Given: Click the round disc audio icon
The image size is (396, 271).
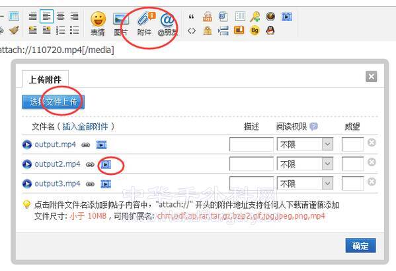Looking at the screenshot, I should (x=270, y=17).
